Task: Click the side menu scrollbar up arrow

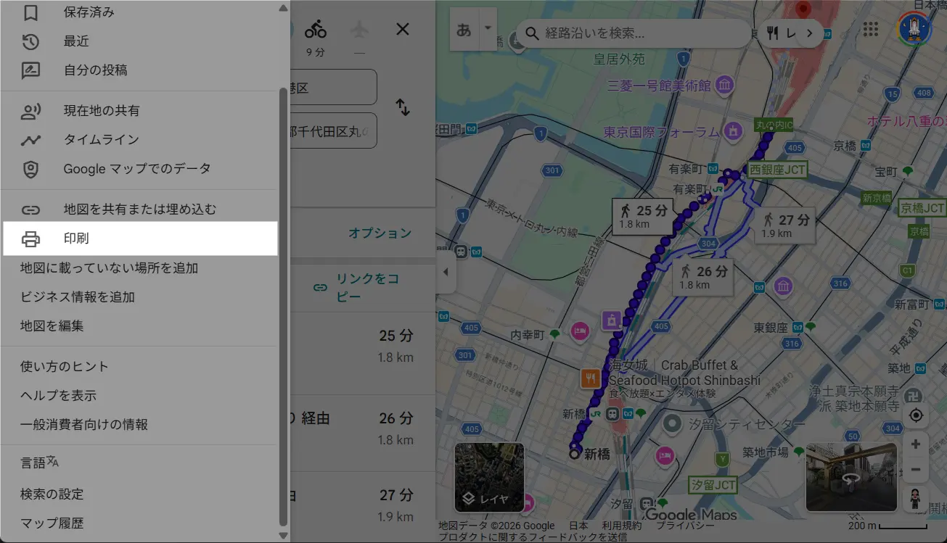Action: click(x=283, y=8)
